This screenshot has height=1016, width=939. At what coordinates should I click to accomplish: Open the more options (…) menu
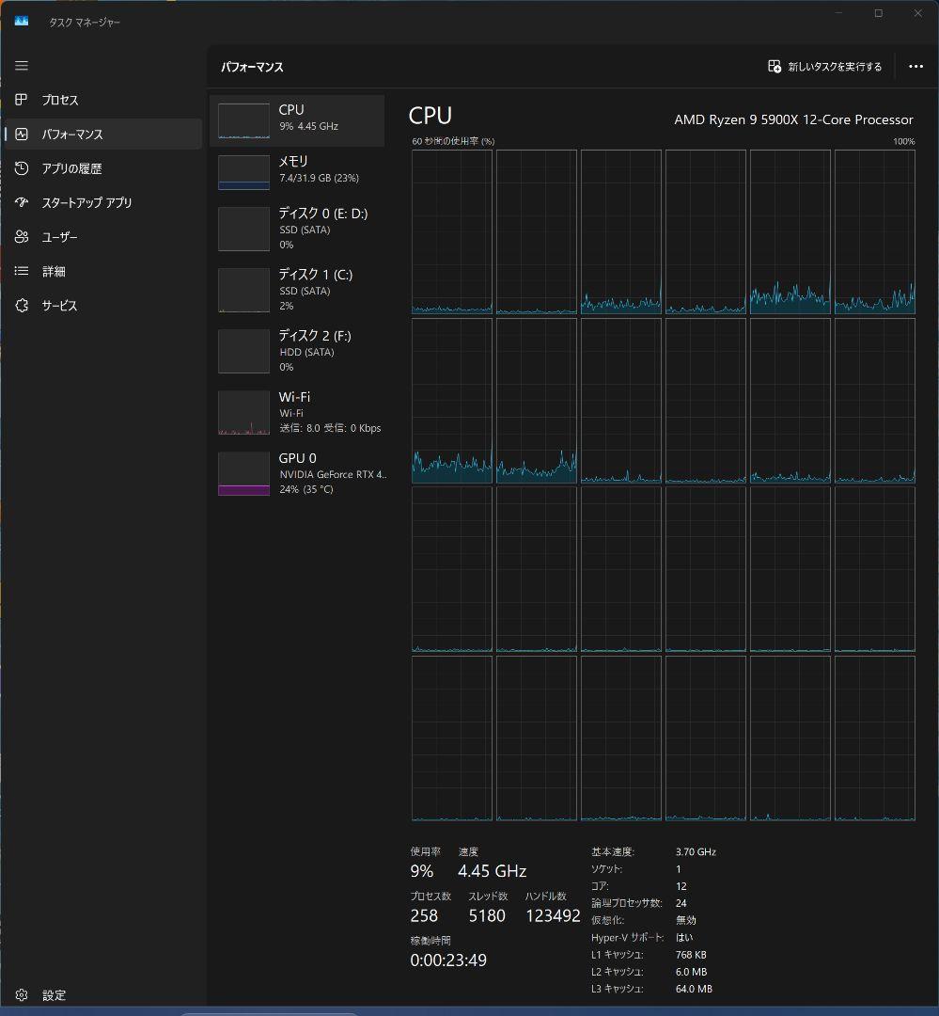915,66
